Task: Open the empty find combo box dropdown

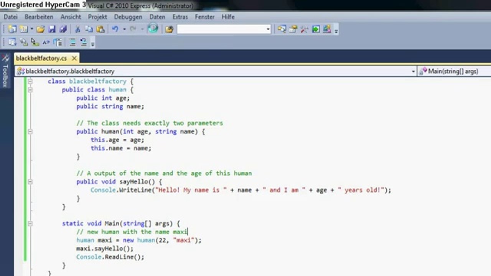Action: click(x=268, y=29)
